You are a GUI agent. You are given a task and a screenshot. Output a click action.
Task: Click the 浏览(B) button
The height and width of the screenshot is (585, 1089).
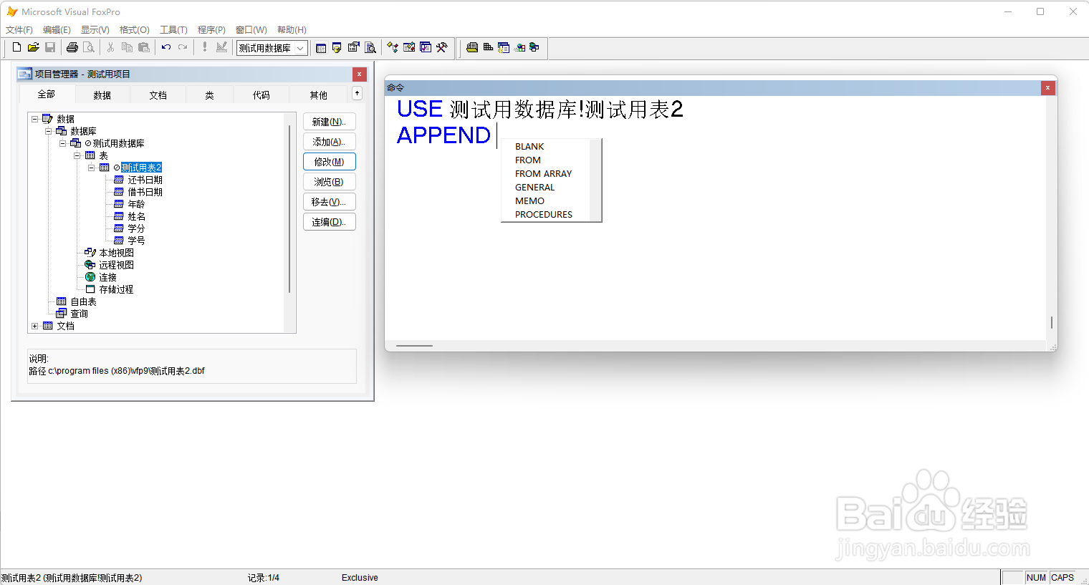330,182
